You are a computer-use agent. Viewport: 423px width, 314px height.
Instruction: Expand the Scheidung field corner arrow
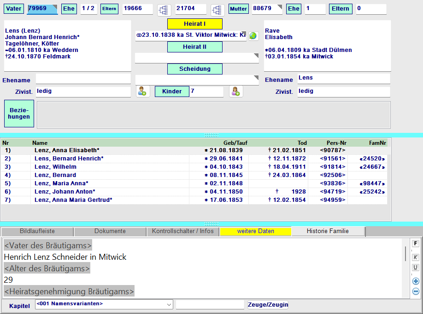pyautogui.click(x=256, y=78)
